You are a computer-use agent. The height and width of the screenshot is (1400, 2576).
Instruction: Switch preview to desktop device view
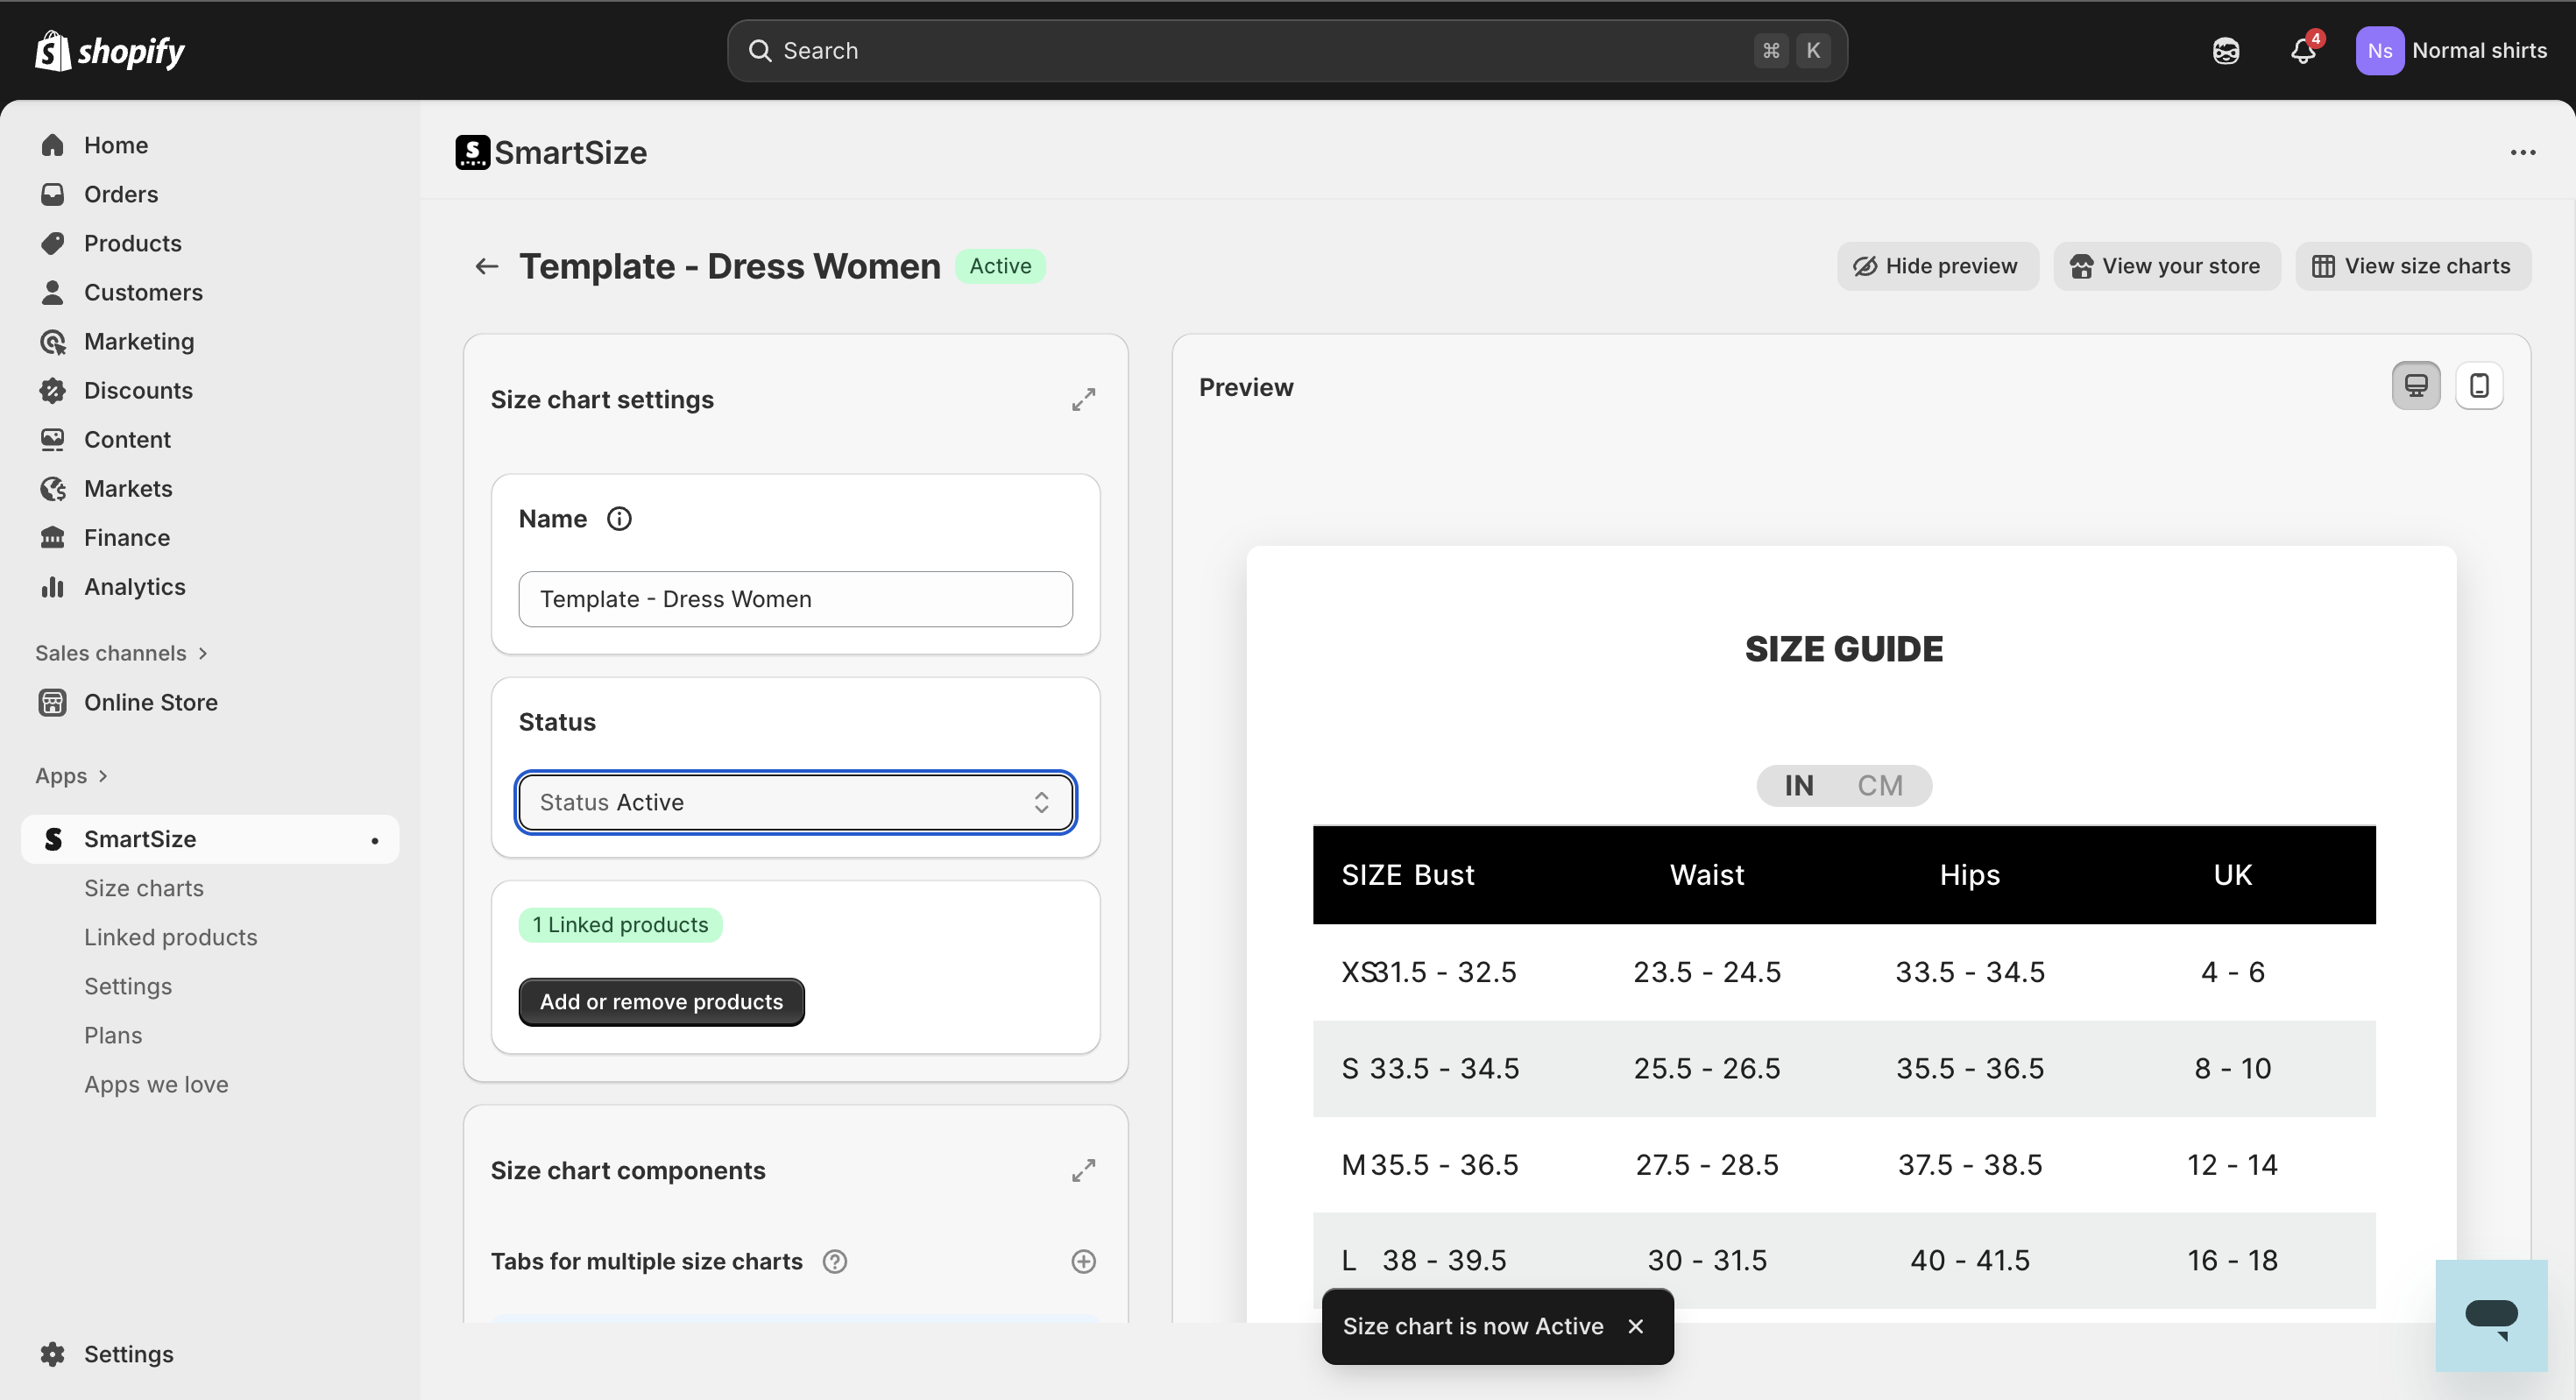click(x=2415, y=386)
